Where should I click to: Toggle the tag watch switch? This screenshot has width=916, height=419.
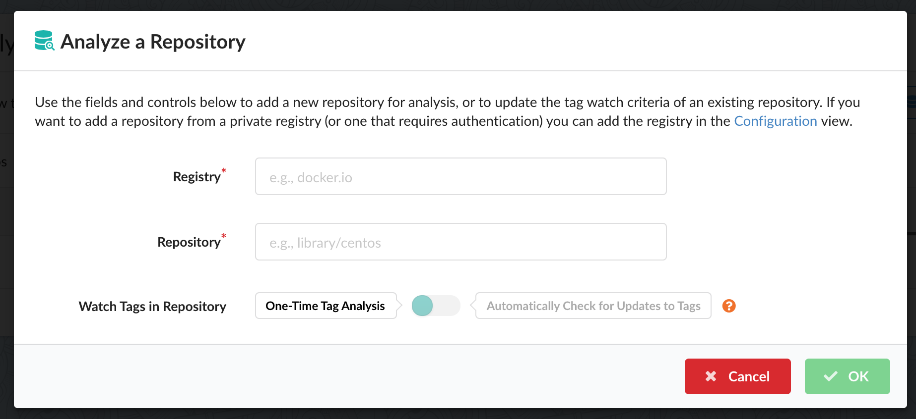[436, 306]
